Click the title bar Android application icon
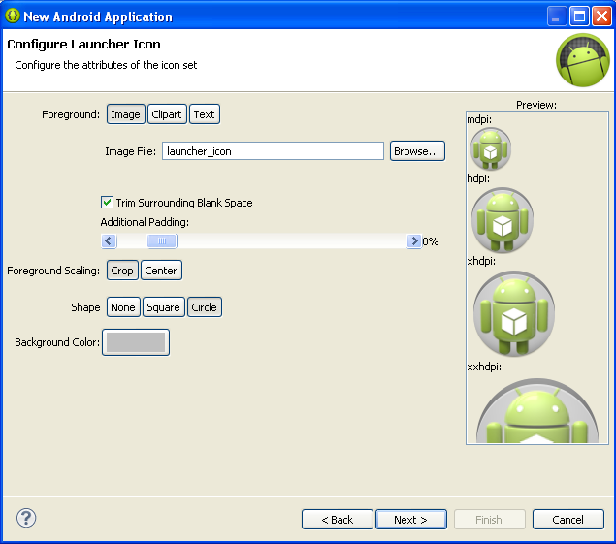616x544 pixels. pyautogui.click(x=13, y=16)
